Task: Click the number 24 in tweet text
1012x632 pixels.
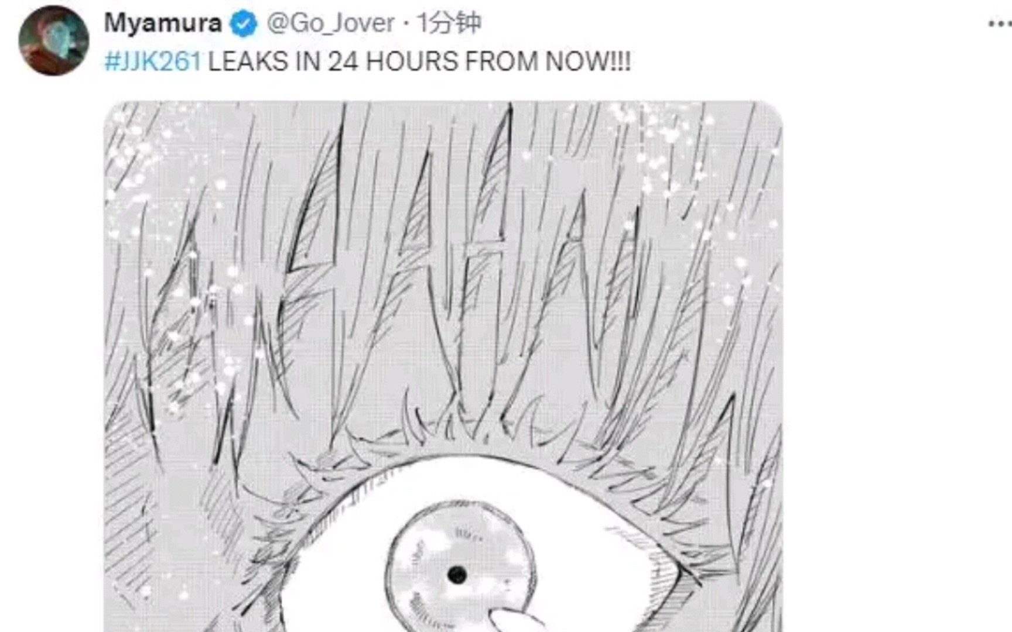Action: pos(343,61)
